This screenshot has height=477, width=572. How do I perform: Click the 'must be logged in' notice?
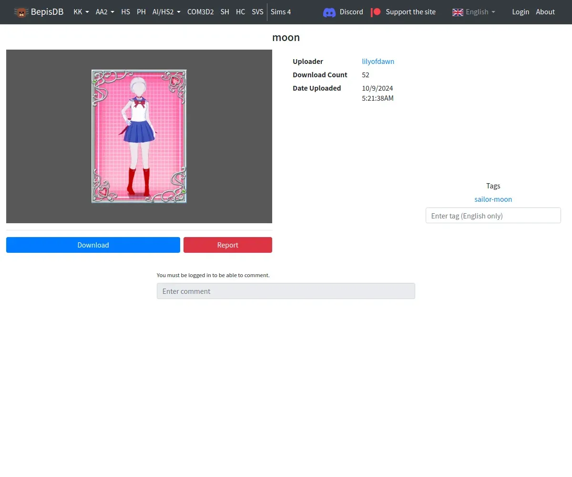coord(213,275)
